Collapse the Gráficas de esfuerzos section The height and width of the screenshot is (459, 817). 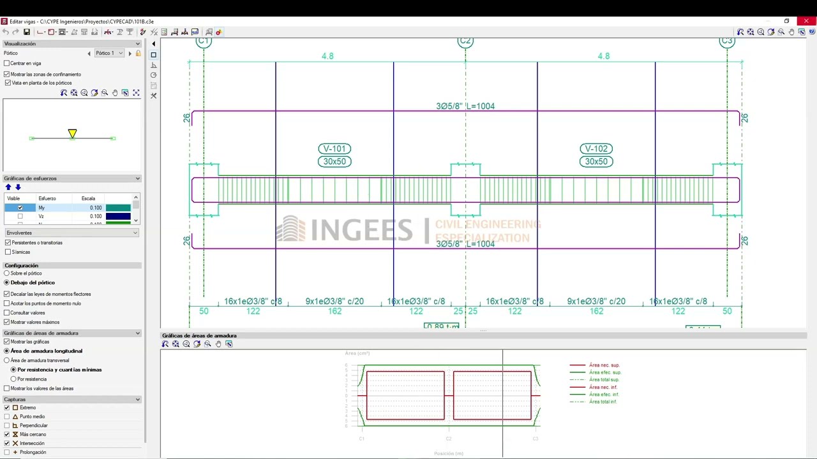pos(137,178)
